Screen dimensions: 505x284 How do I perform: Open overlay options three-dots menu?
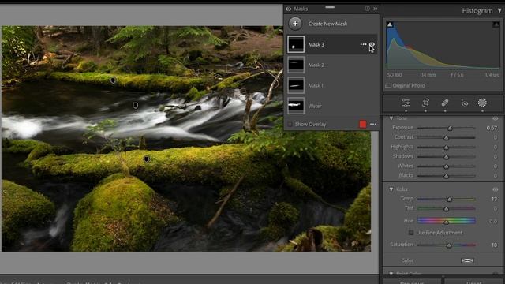pyautogui.click(x=373, y=125)
